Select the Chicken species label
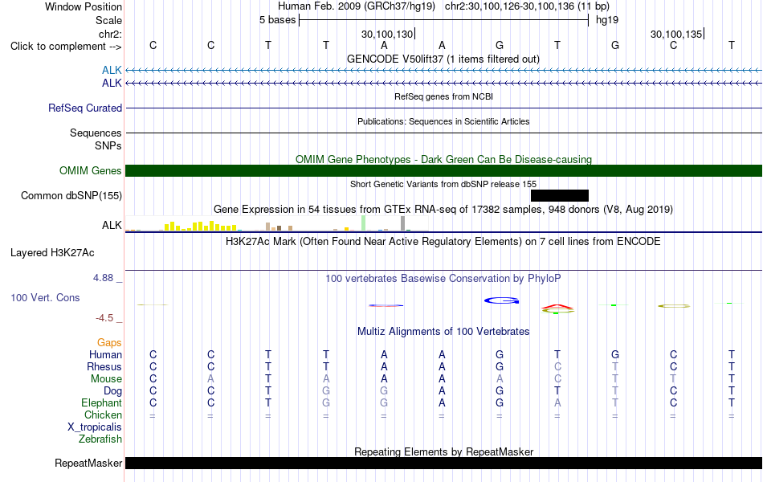The height and width of the screenshot is (482, 763). 103,415
